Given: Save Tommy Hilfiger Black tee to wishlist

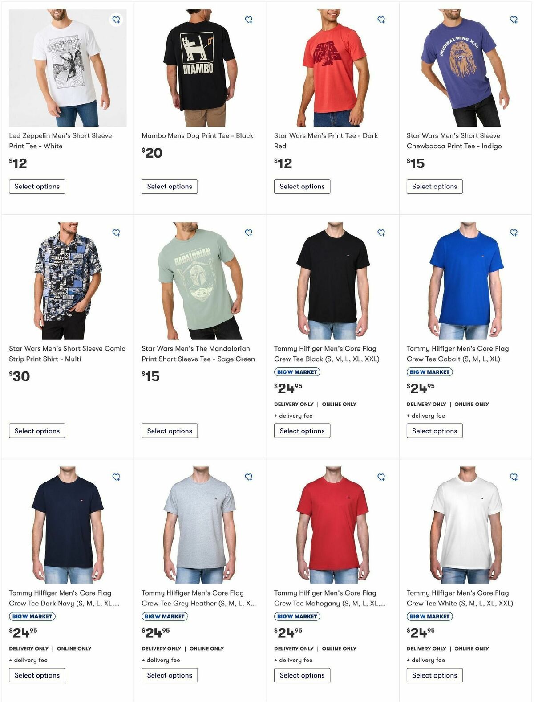Looking at the screenshot, I should (381, 233).
